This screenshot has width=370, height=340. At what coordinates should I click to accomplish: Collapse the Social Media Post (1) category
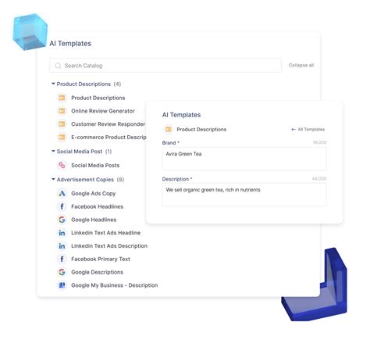(x=53, y=151)
